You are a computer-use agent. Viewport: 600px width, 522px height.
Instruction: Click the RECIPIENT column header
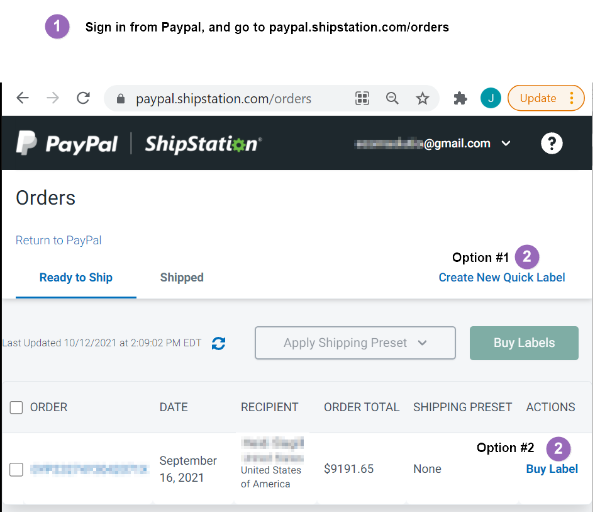click(269, 407)
